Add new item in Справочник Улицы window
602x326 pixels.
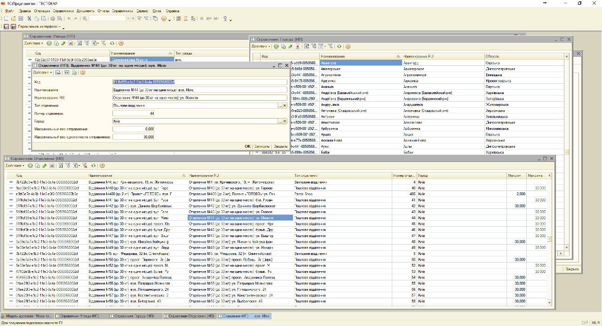point(49,43)
